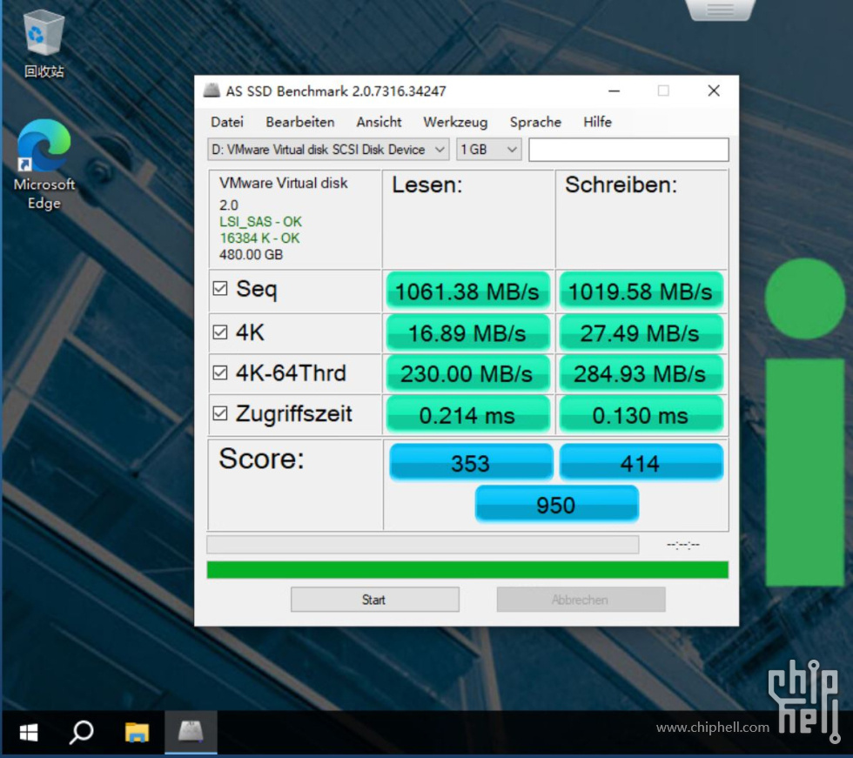Click the empty text field beside size dropdown

(628, 150)
